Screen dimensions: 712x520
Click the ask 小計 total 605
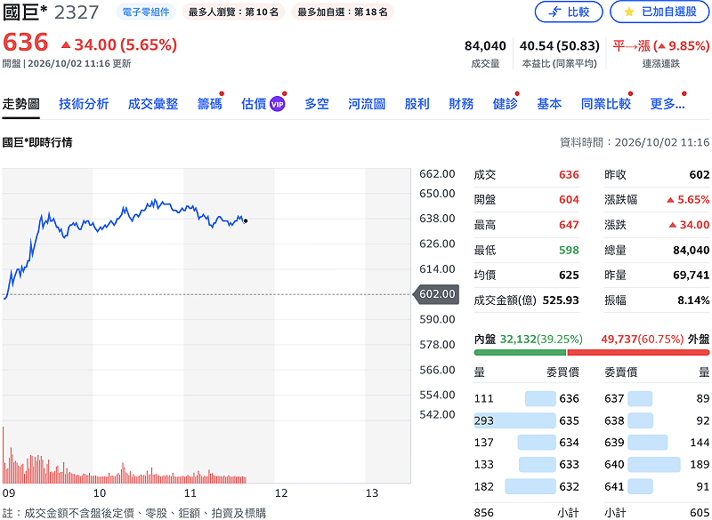tap(700, 513)
